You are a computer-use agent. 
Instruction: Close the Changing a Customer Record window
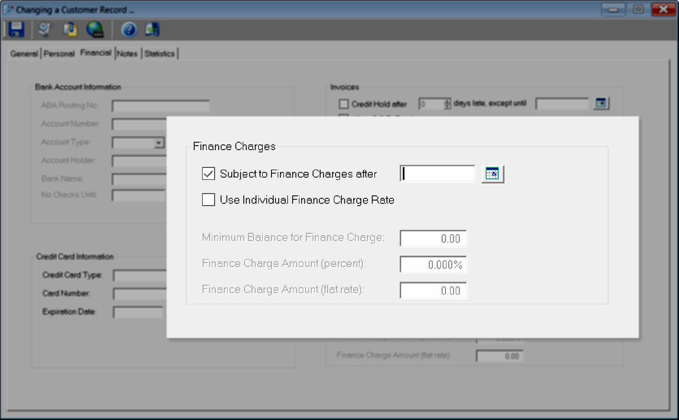(x=664, y=9)
